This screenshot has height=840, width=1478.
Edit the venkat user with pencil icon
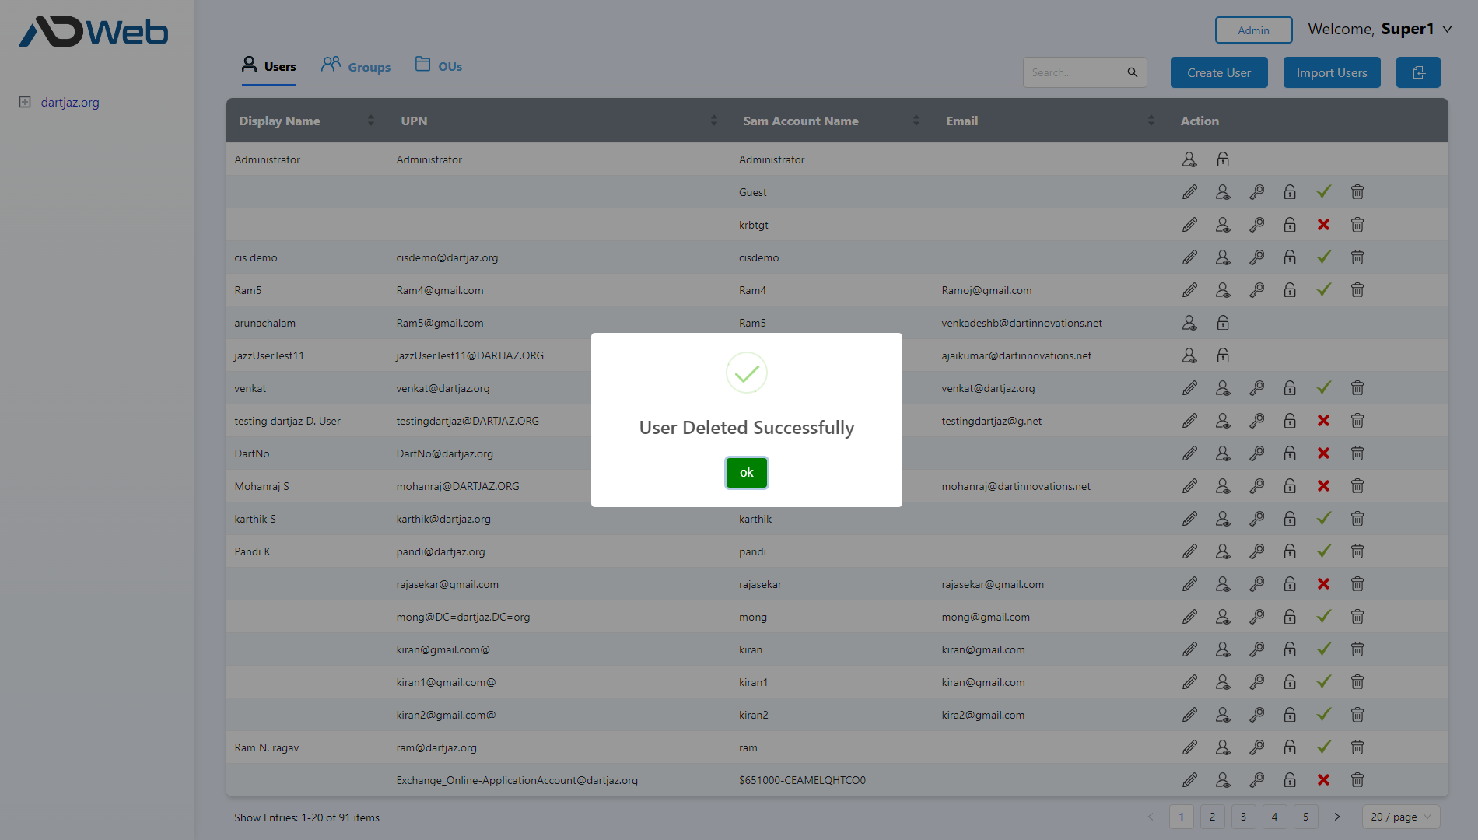coord(1189,387)
